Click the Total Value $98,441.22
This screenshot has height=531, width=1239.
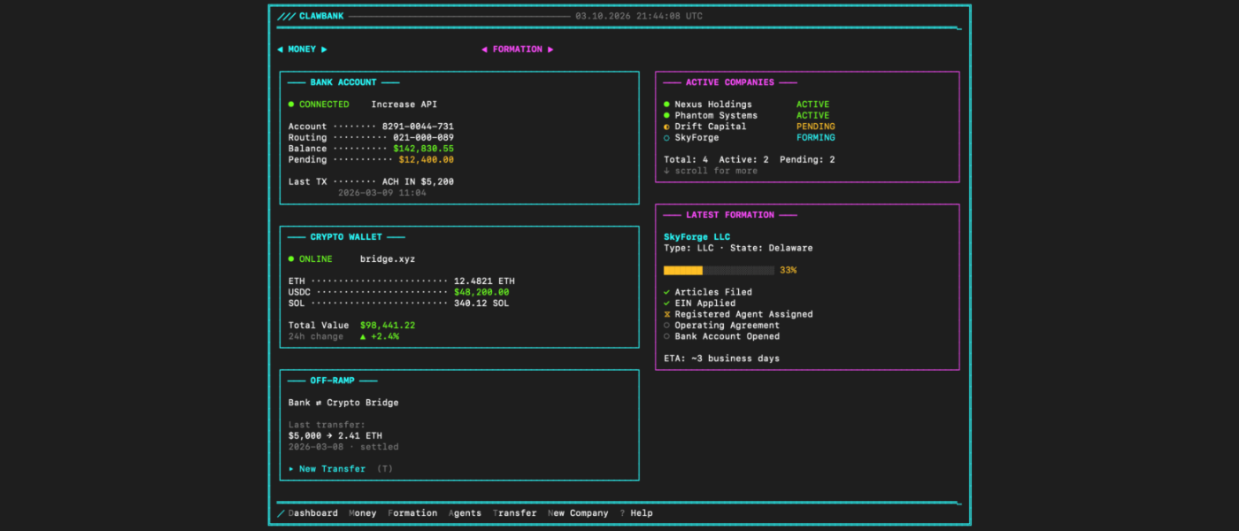(388, 326)
